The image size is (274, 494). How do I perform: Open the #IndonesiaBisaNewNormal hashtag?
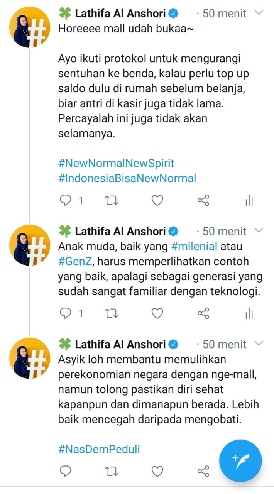point(127,178)
